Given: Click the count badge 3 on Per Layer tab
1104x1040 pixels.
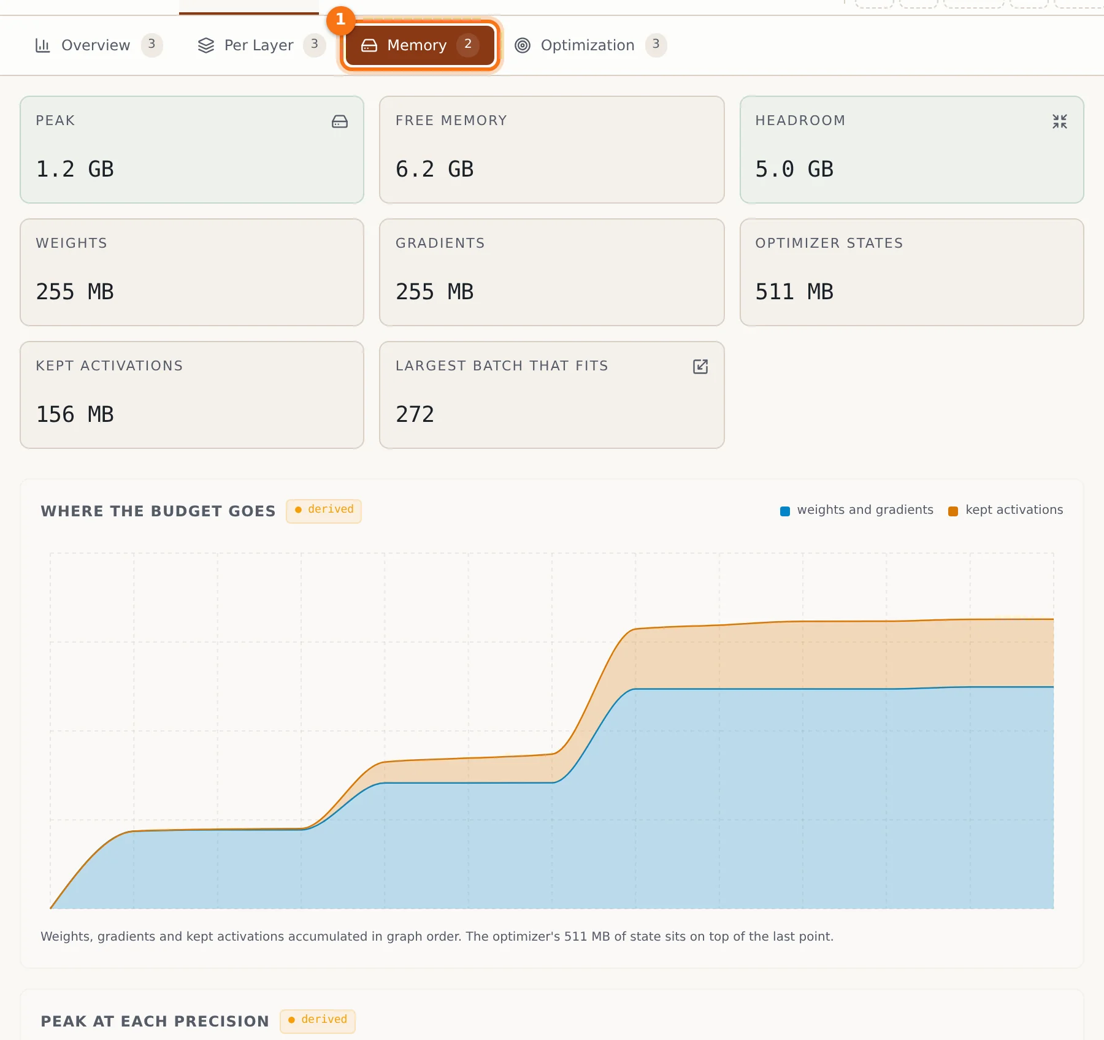Looking at the screenshot, I should (x=314, y=45).
